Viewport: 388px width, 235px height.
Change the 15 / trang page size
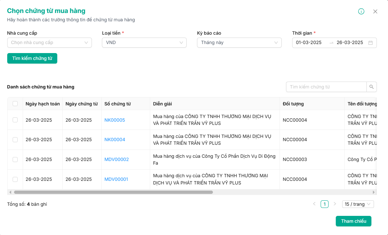point(358,204)
